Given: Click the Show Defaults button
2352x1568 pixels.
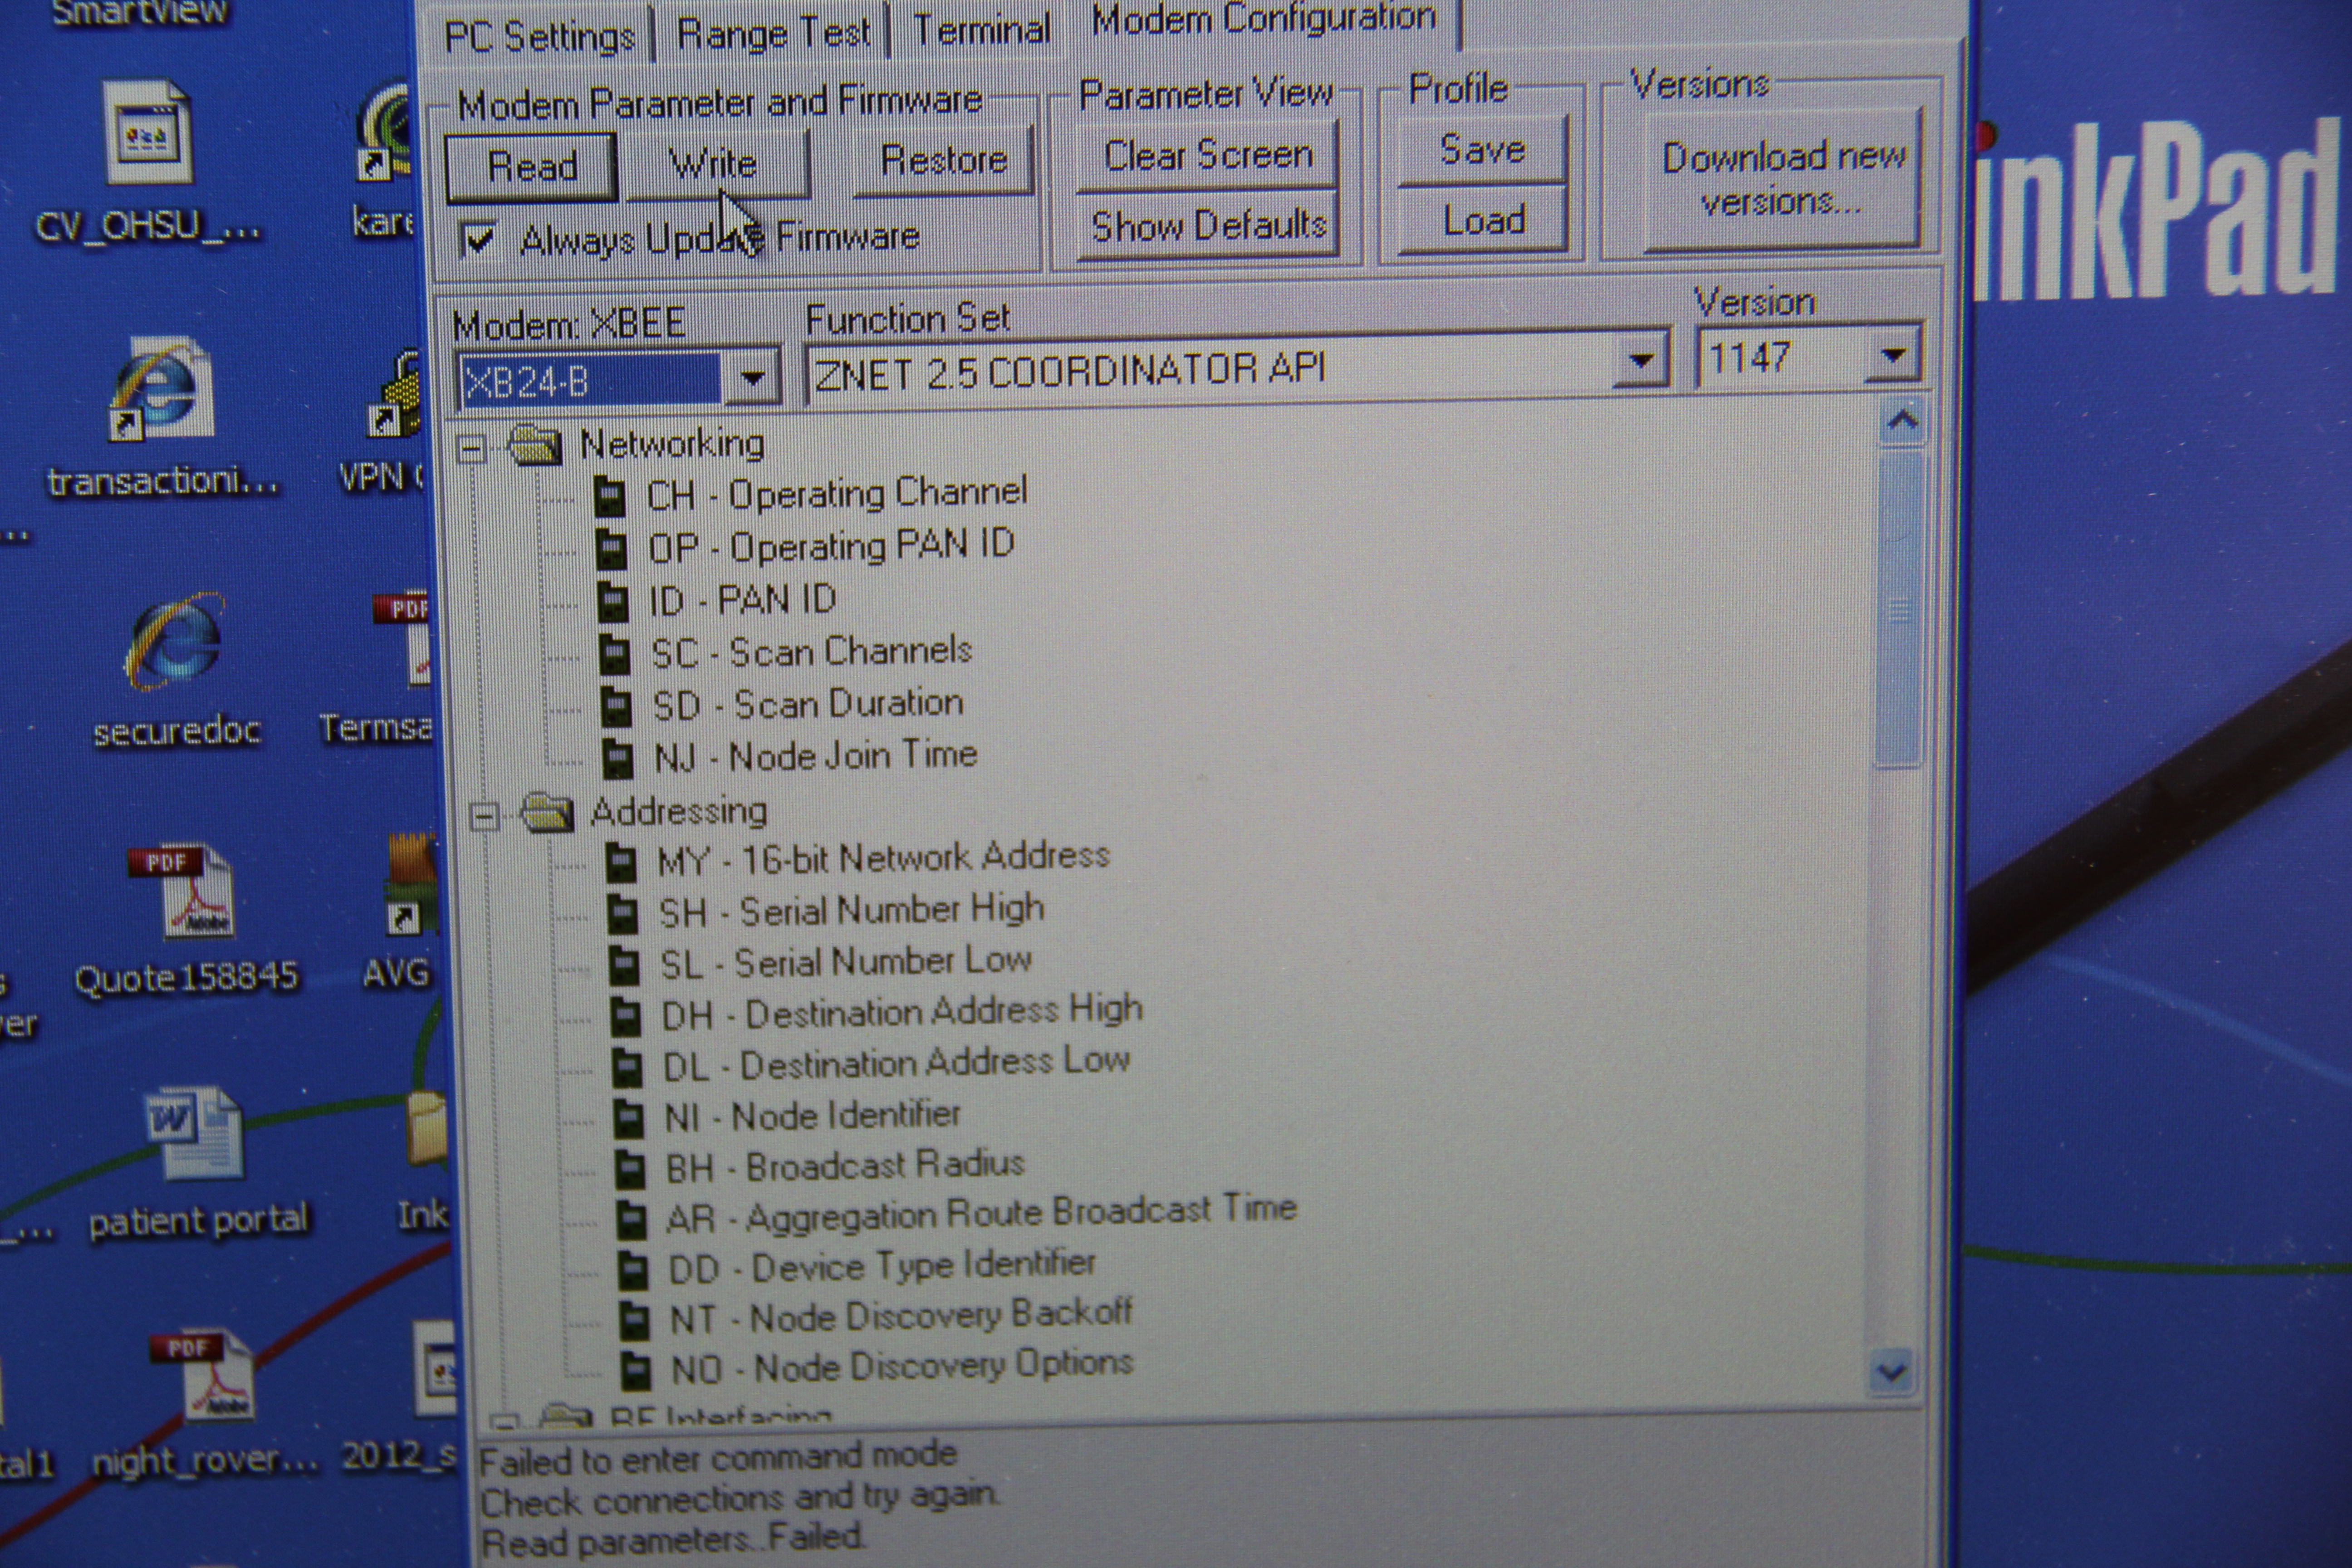Looking at the screenshot, I should (x=1208, y=225).
